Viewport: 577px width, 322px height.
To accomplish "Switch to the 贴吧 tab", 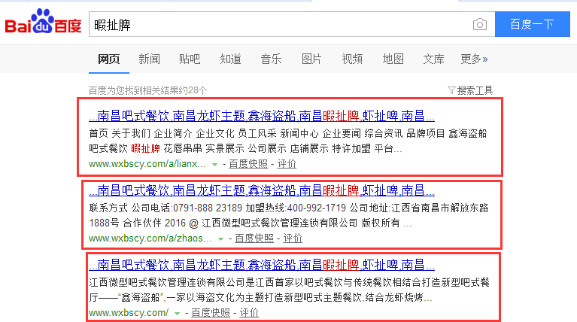I will tap(190, 59).
